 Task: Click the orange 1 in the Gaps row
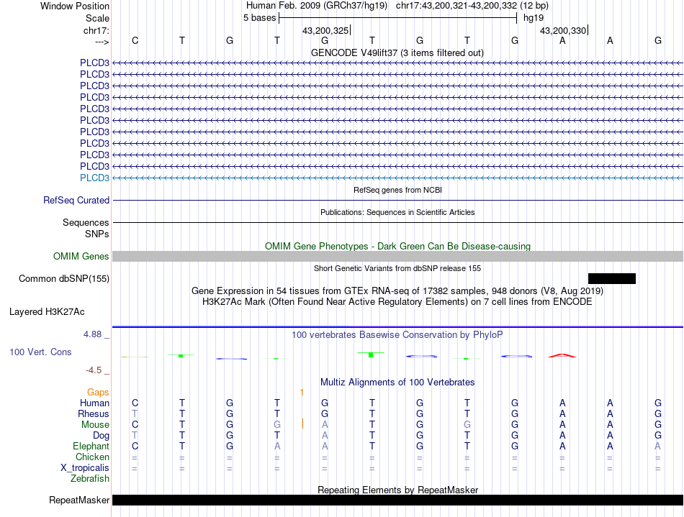302,393
